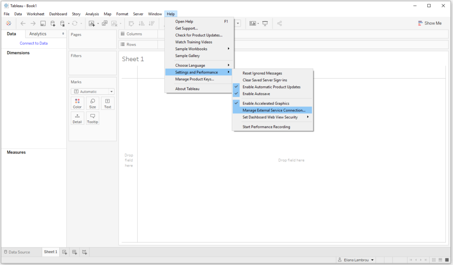Select the Text button on the Marks card

(x=107, y=103)
